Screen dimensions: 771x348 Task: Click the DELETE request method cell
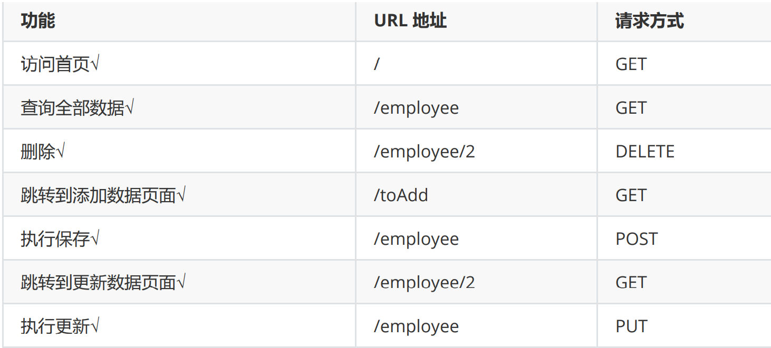tap(645, 152)
